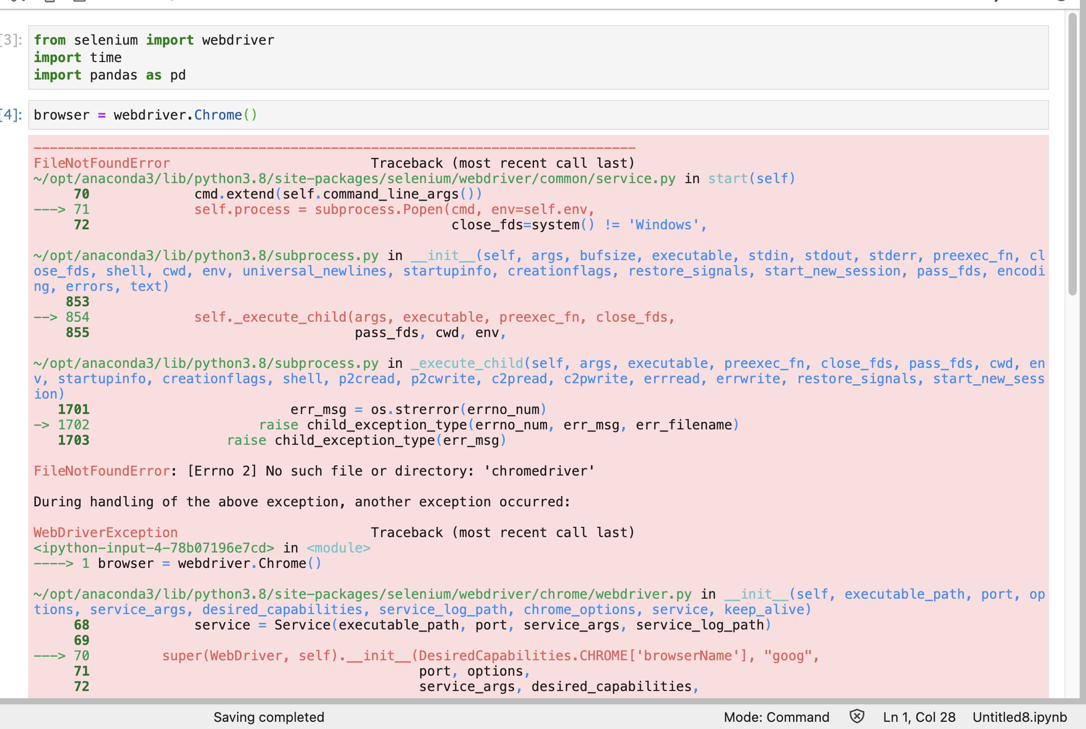This screenshot has width=1086, height=729.
Task: Click the 'During handling of the above exception' line
Action: click(x=302, y=502)
